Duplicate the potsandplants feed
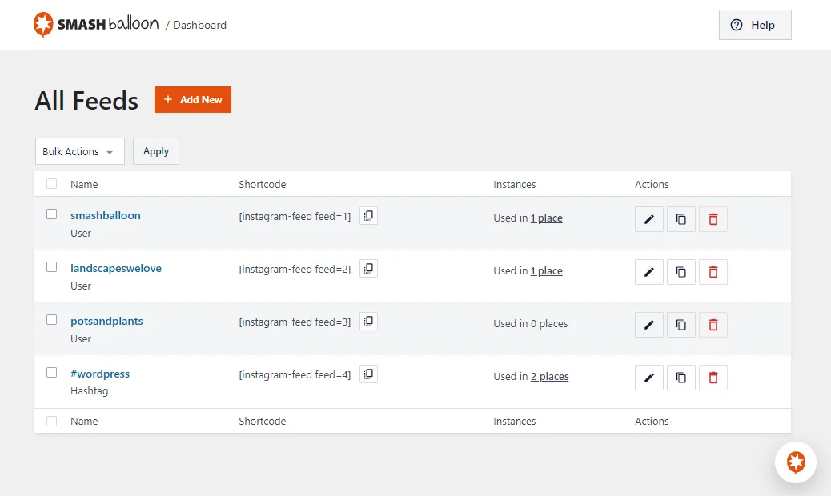The width and height of the screenshot is (831, 496). pyautogui.click(x=681, y=325)
